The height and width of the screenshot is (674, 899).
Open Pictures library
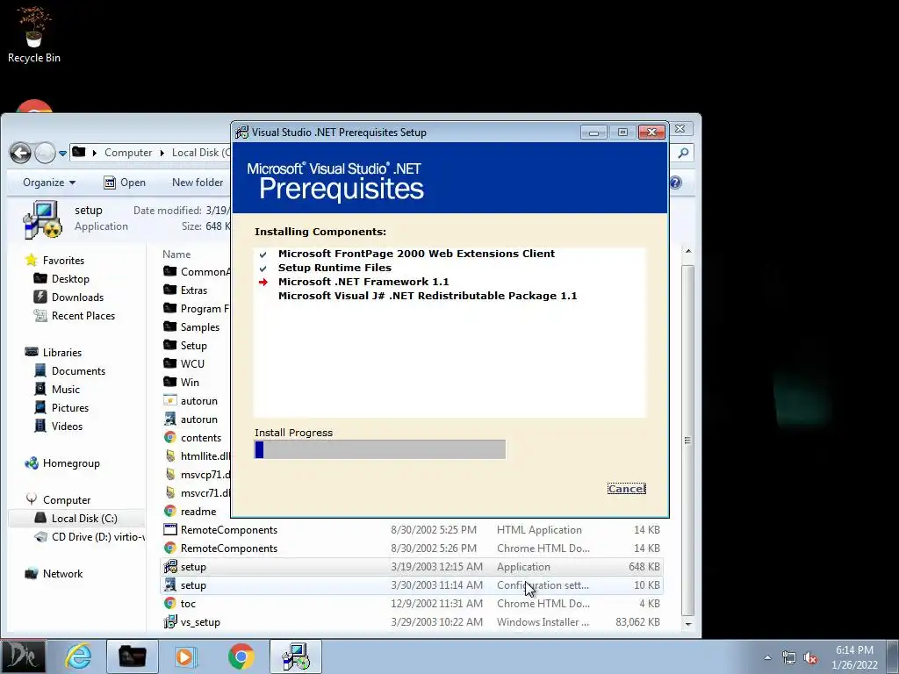(x=70, y=407)
